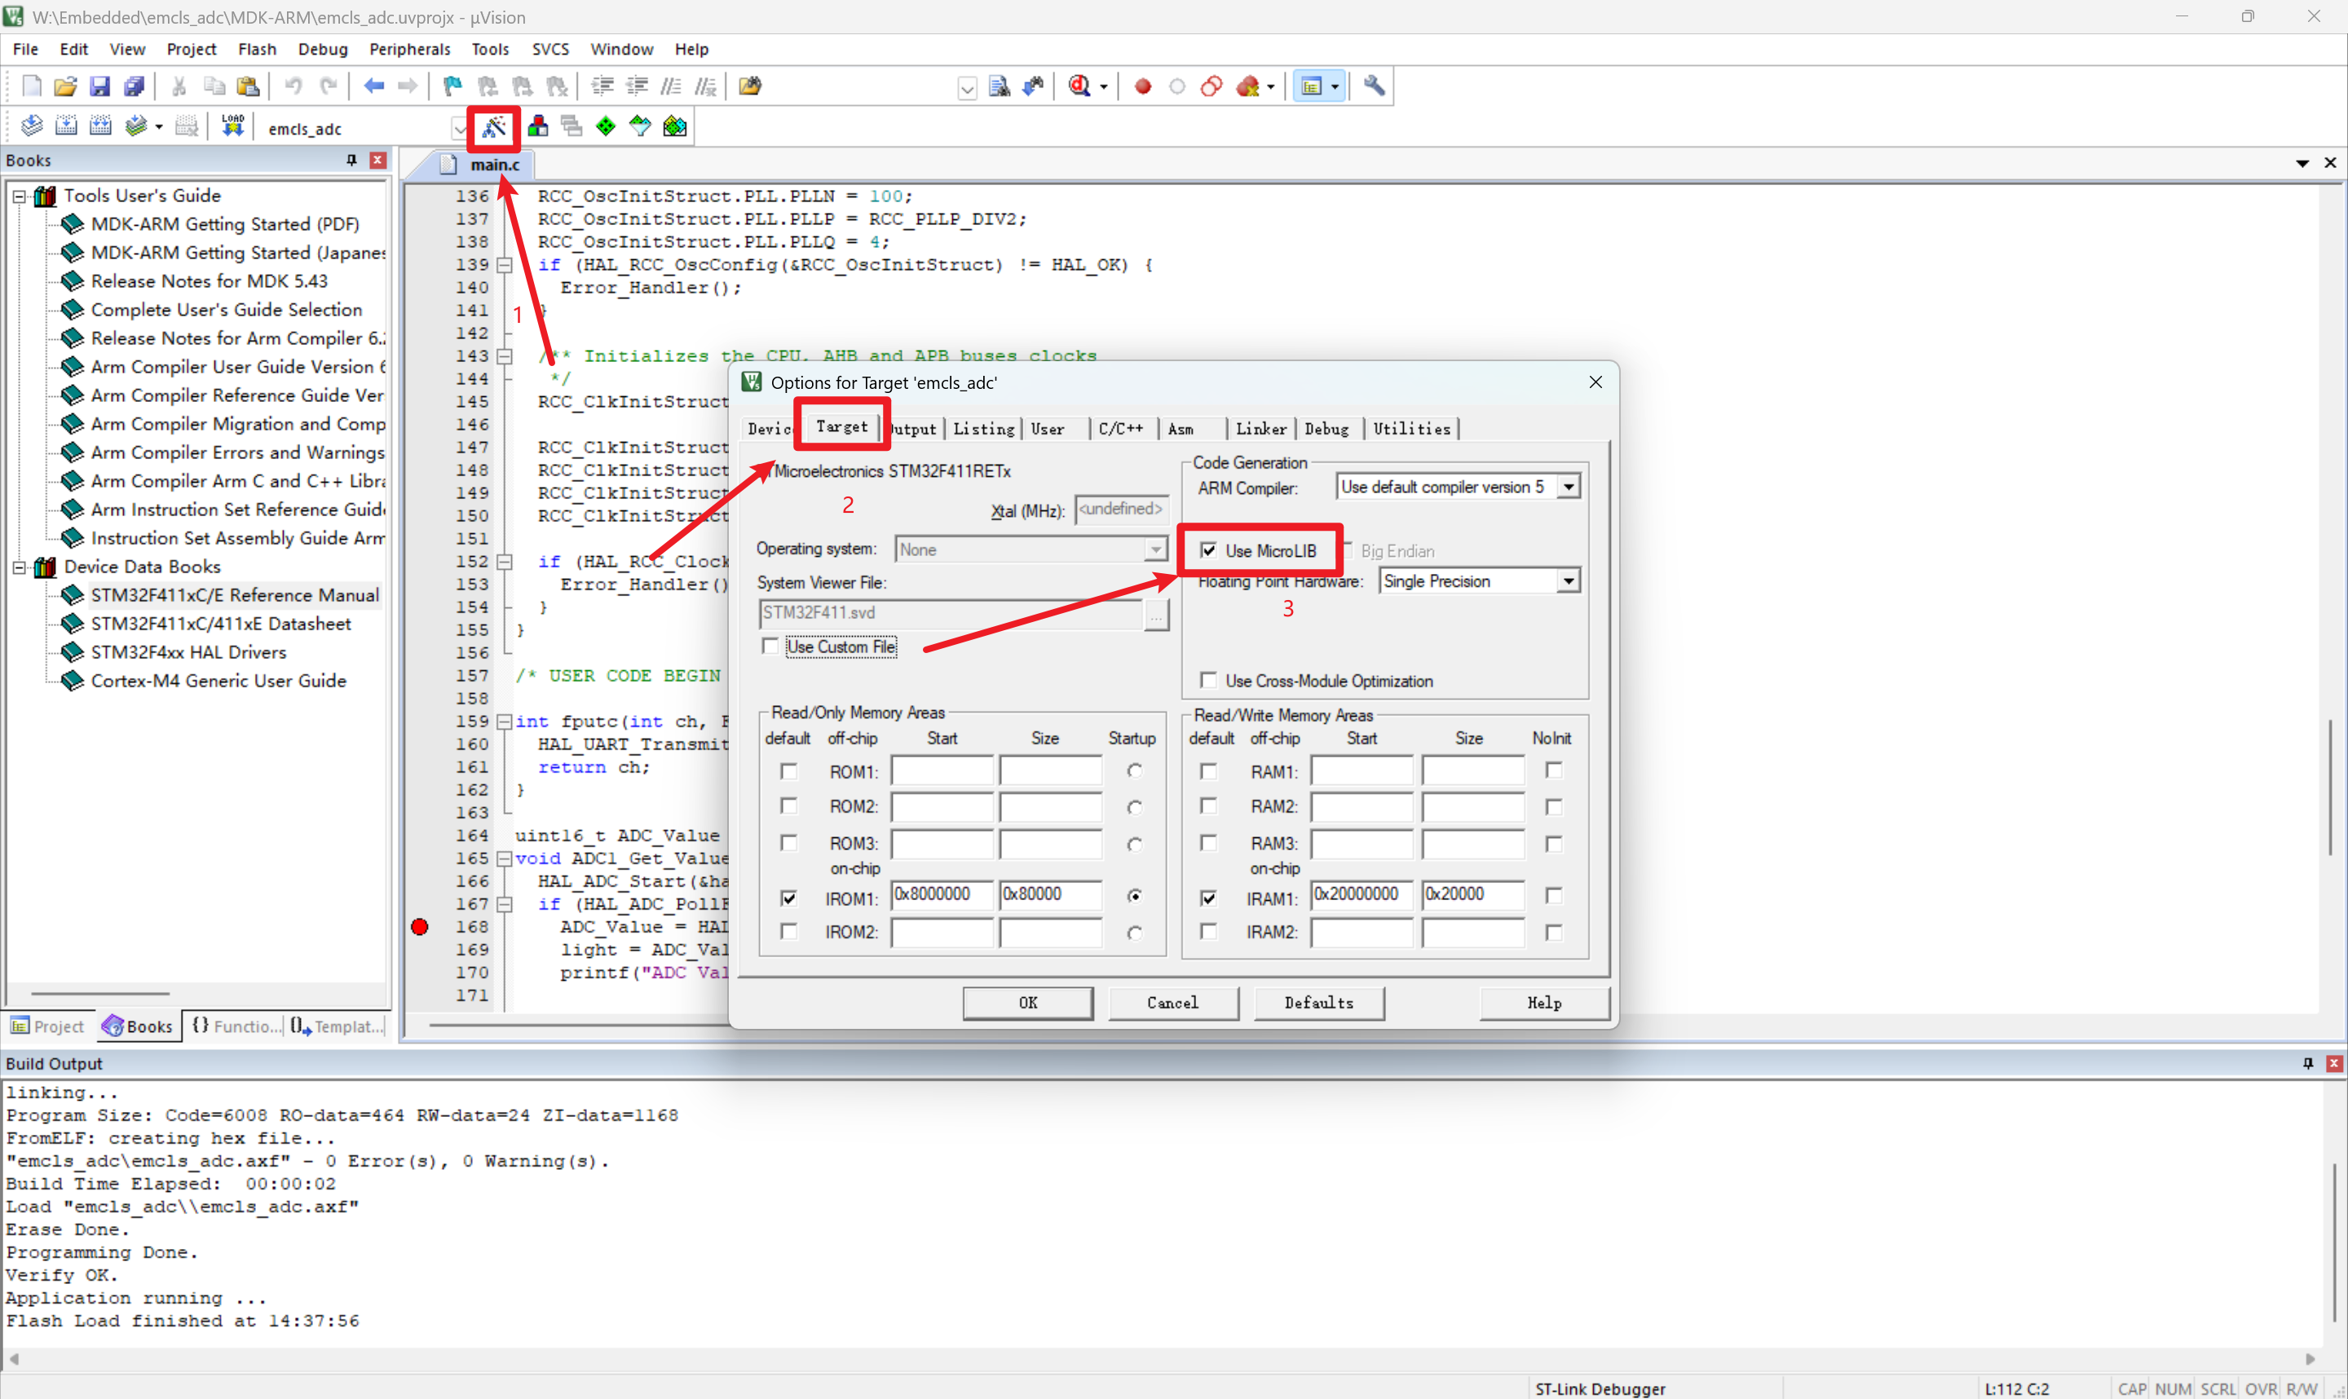Navigate backwards with the blue left arrow
Screen dimensions: 2348x1399
pyautogui.click(x=373, y=86)
